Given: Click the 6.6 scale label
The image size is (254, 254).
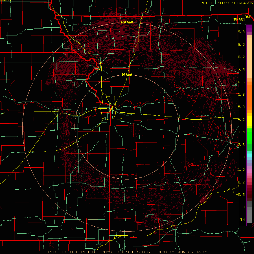Looking at the screenshot, I should coord(241,82).
